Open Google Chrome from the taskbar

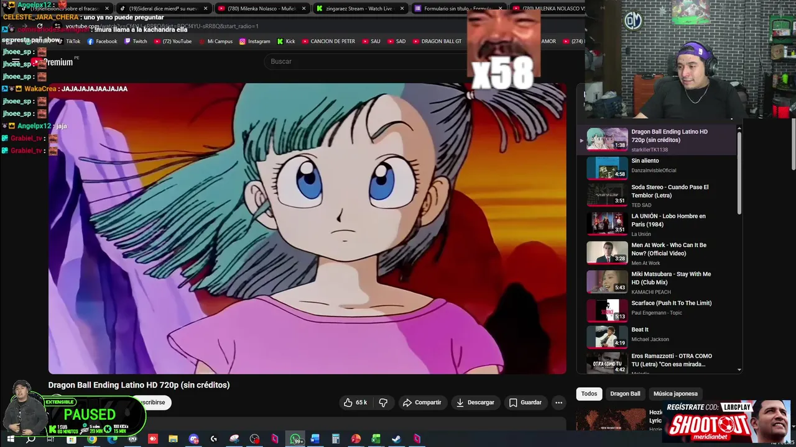click(92, 439)
